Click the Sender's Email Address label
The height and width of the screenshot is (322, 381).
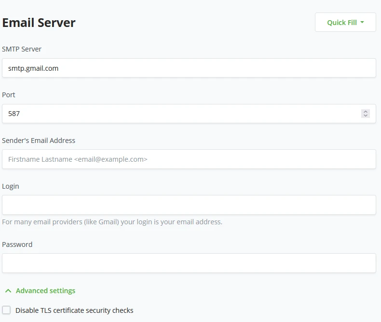39,141
